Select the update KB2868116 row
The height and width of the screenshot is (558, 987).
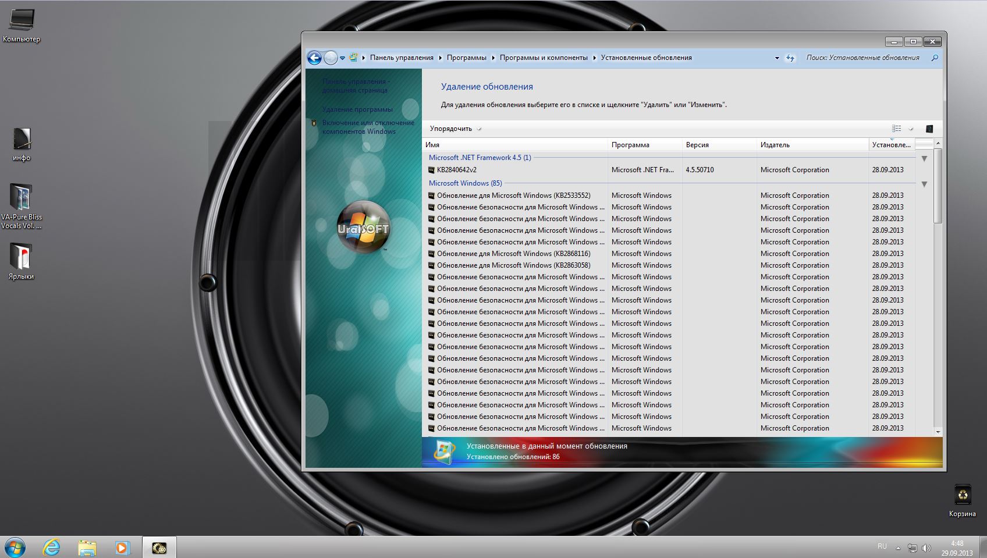point(669,254)
